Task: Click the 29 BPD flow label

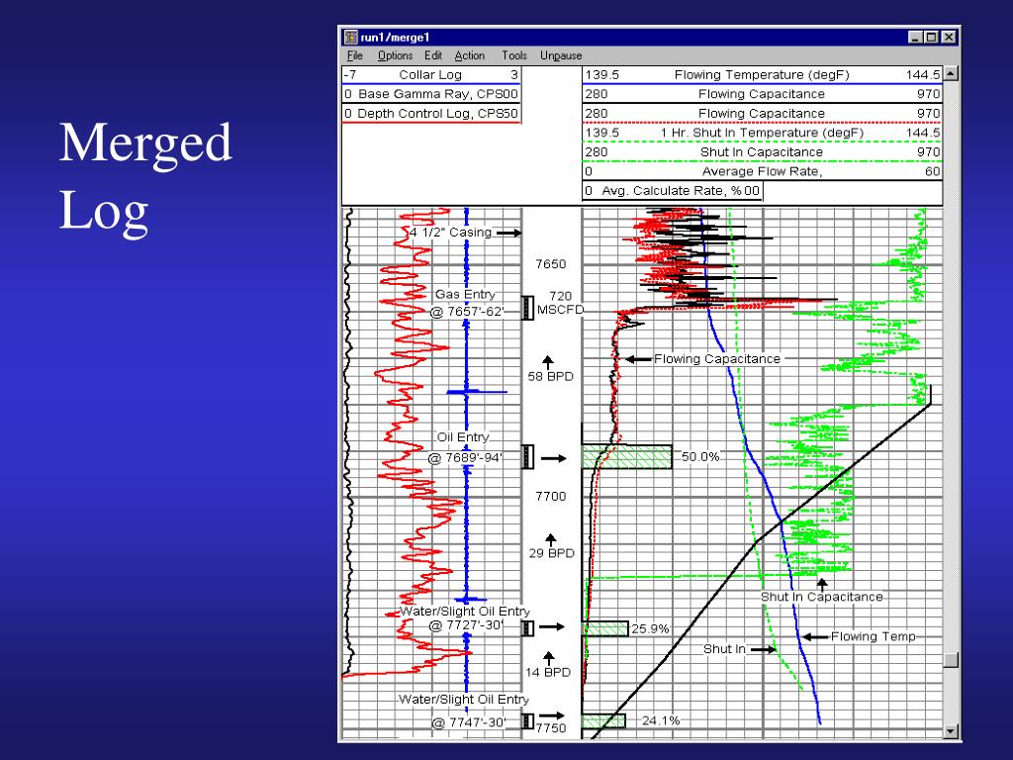Action: tap(552, 553)
